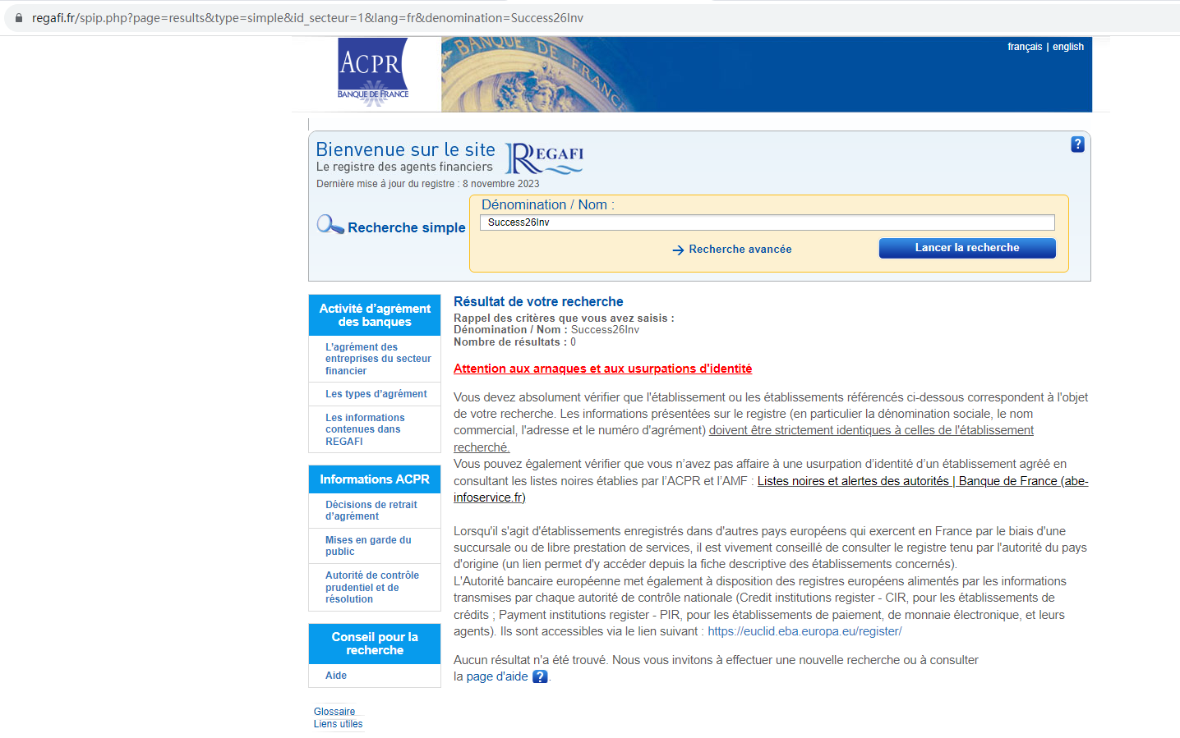Click the Banque de France banner image
1180x738 pixels.
767,74
